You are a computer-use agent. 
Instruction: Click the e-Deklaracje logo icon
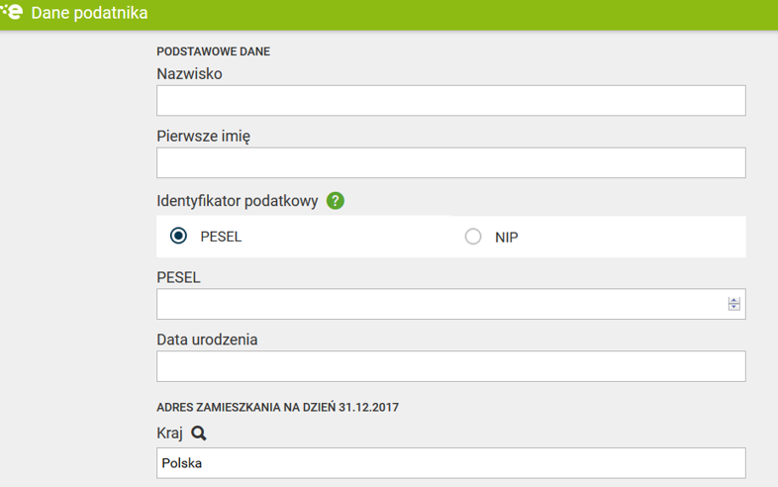pyautogui.click(x=12, y=12)
